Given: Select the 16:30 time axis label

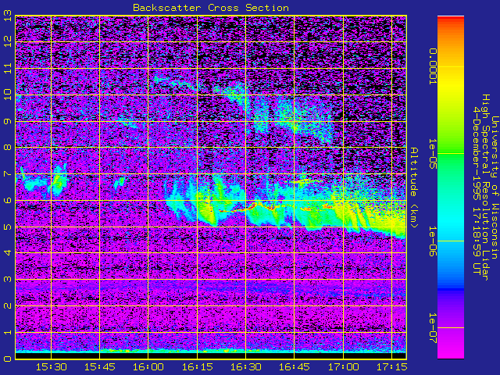Looking at the screenshot, I should point(246,366).
